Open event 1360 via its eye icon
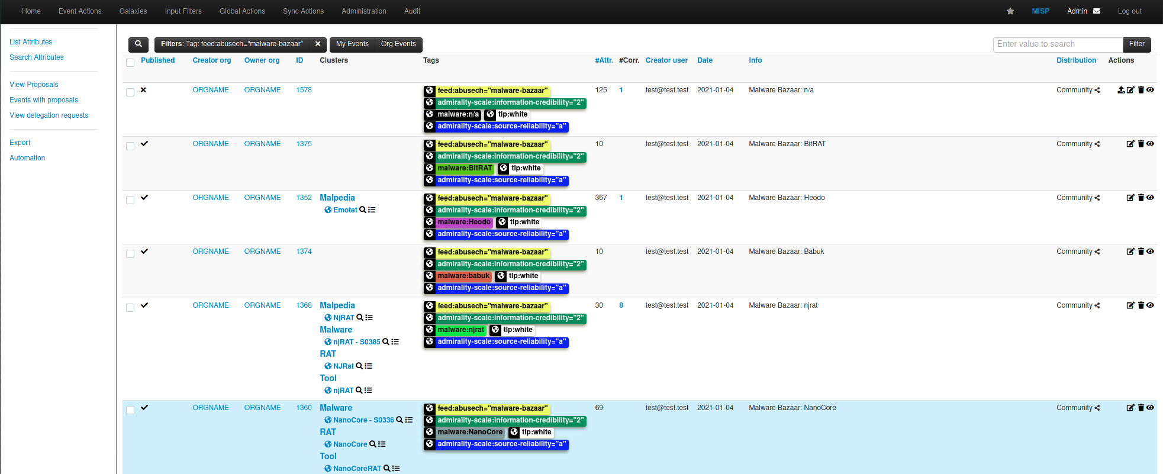This screenshot has height=474, width=1163. click(x=1150, y=408)
